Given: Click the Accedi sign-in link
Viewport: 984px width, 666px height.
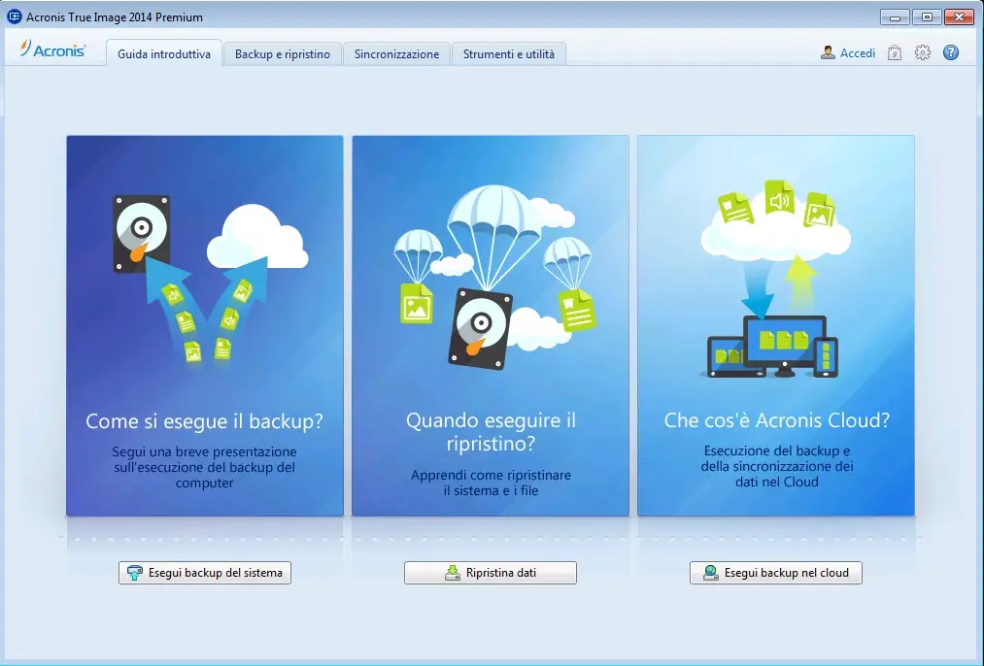Looking at the screenshot, I should (x=857, y=53).
